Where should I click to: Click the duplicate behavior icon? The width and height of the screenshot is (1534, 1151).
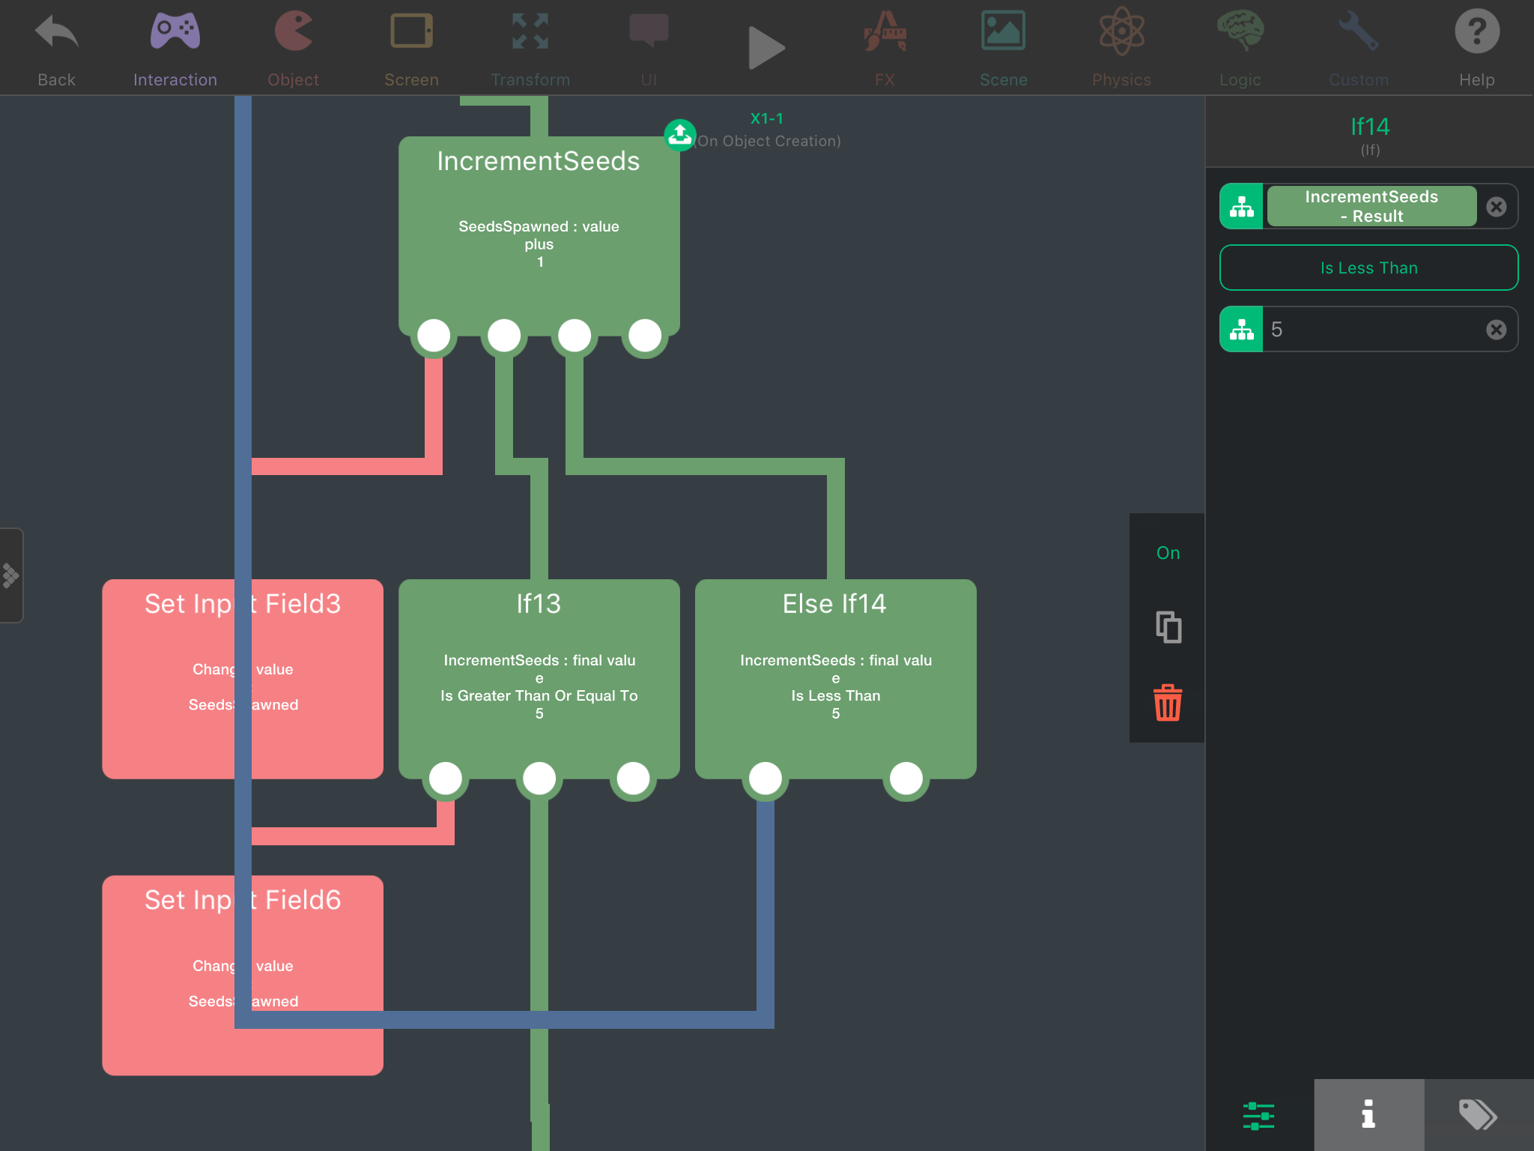pyautogui.click(x=1168, y=627)
